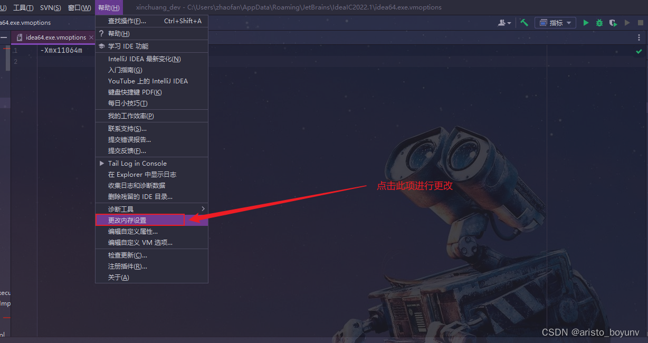Open 编辑自定义属性...

[151, 232]
